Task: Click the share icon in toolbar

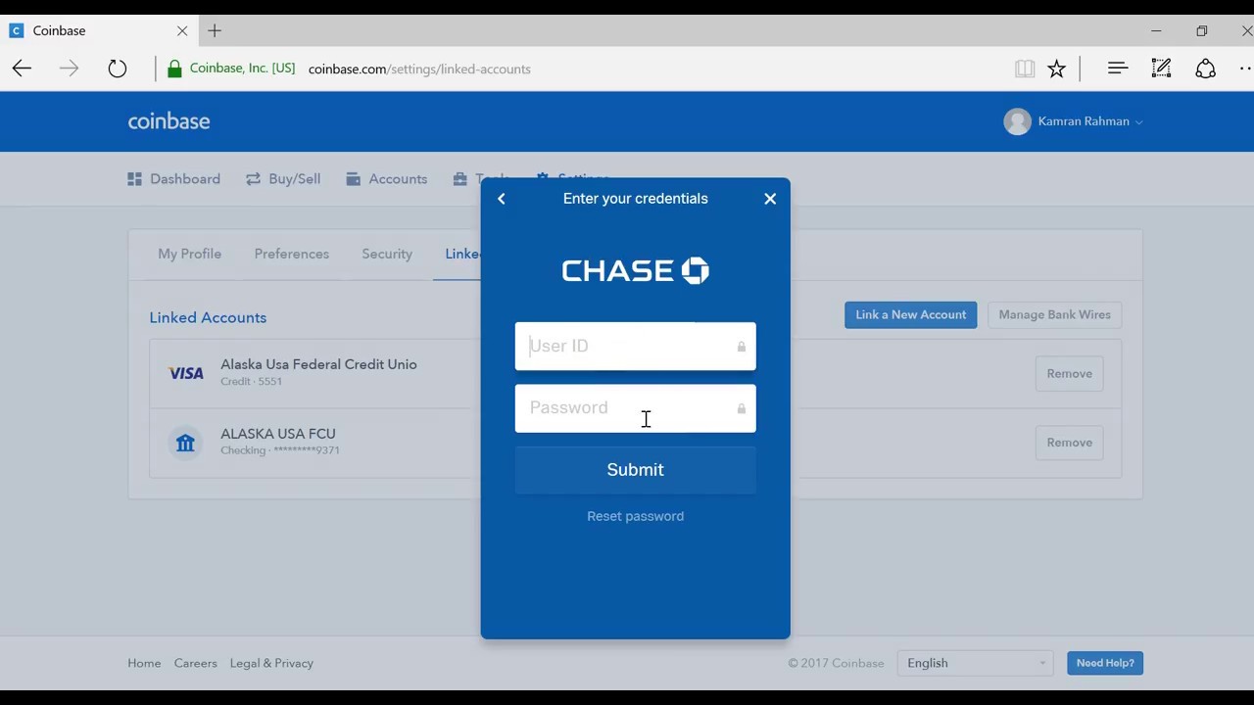Action: pos(1205,69)
